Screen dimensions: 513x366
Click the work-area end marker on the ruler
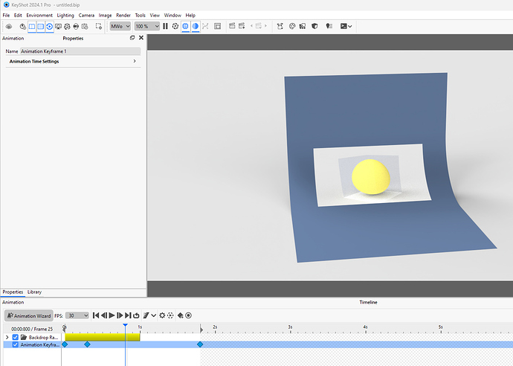[201, 328]
